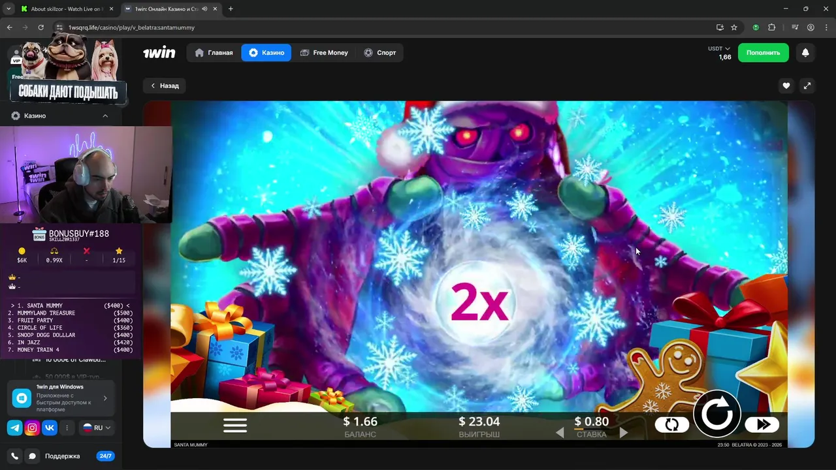Open the Главная navigation tab

click(214, 53)
